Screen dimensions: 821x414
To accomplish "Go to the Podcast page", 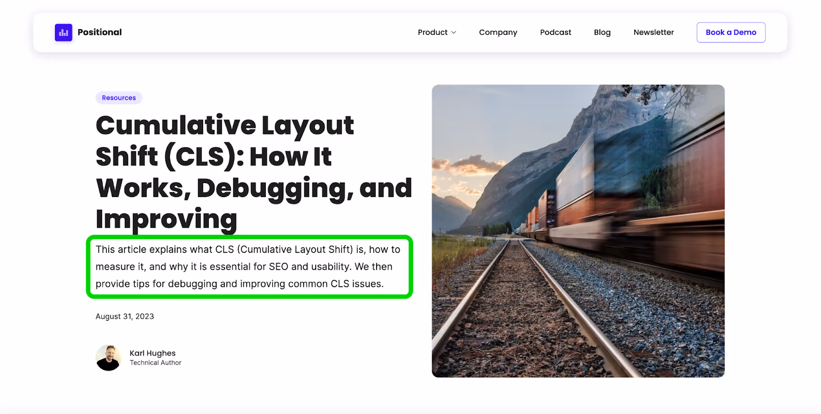I will 555,32.
